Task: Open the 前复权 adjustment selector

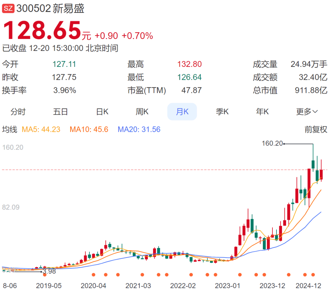Action: coord(316,129)
